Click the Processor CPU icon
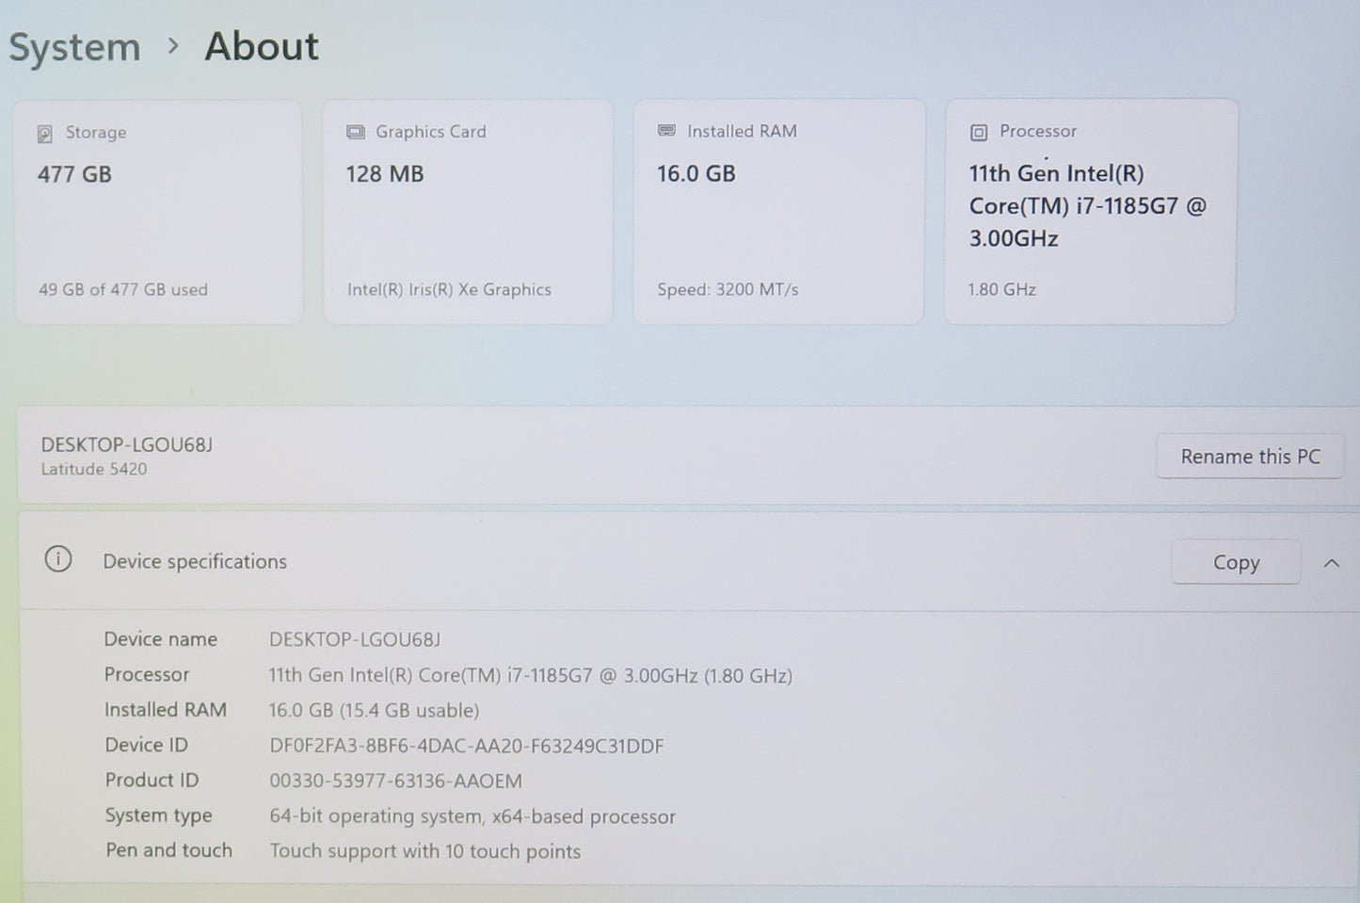The height and width of the screenshot is (903, 1360). (x=979, y=133)
